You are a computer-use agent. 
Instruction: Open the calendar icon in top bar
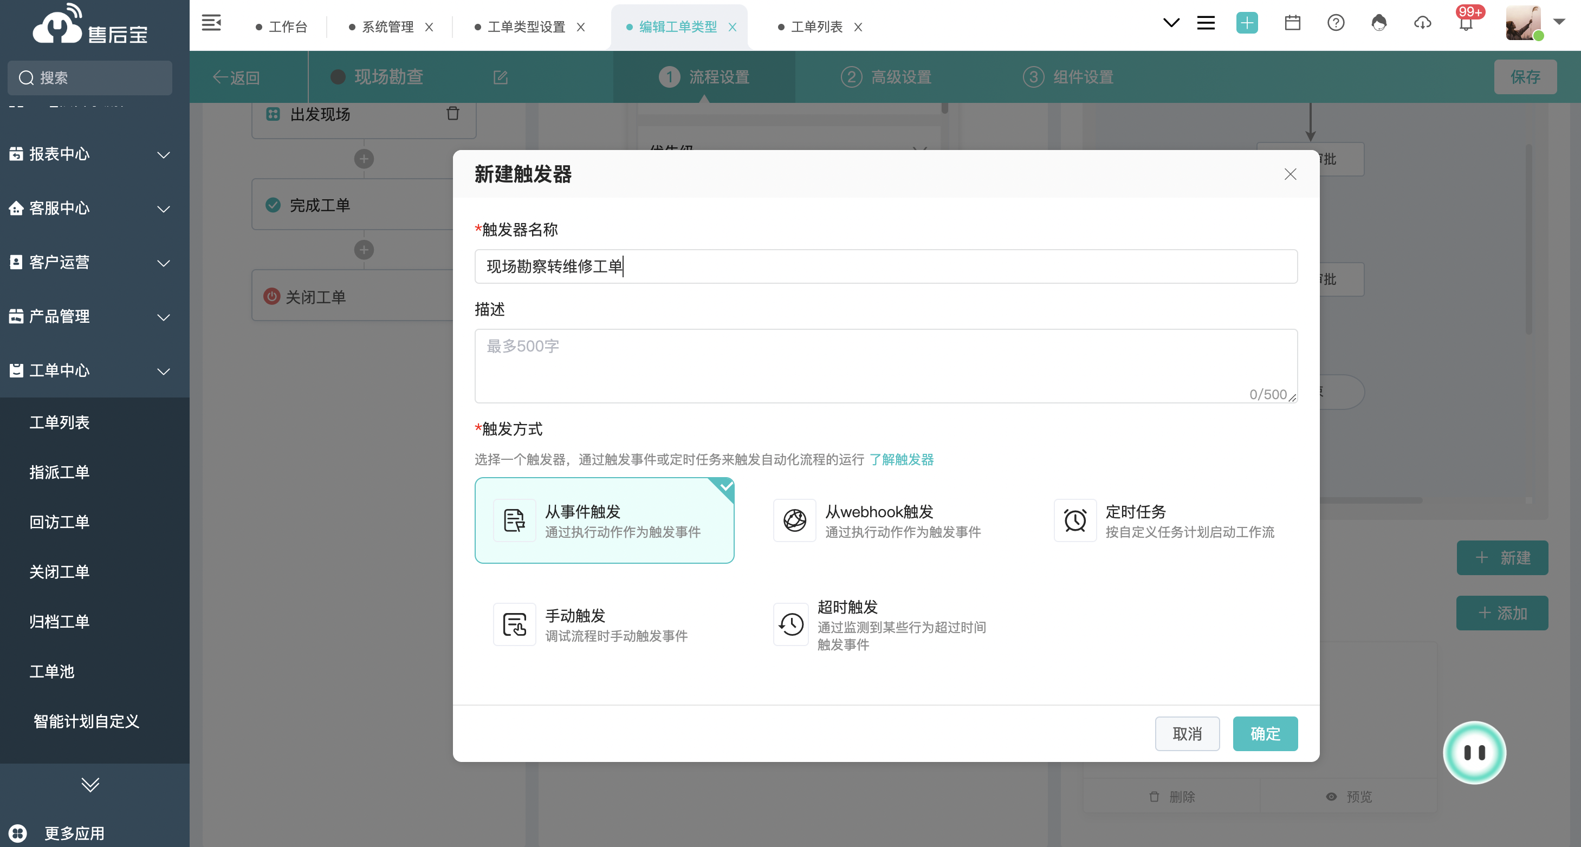(1293, 23)
